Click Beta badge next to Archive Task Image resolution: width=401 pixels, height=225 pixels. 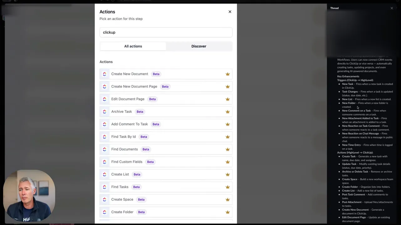coord(140,112)
